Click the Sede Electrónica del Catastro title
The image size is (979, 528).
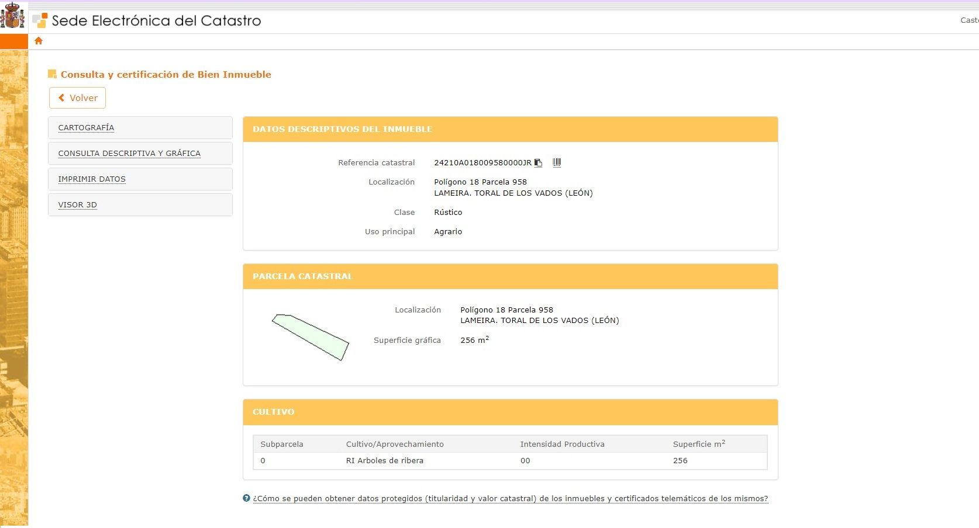156,20
